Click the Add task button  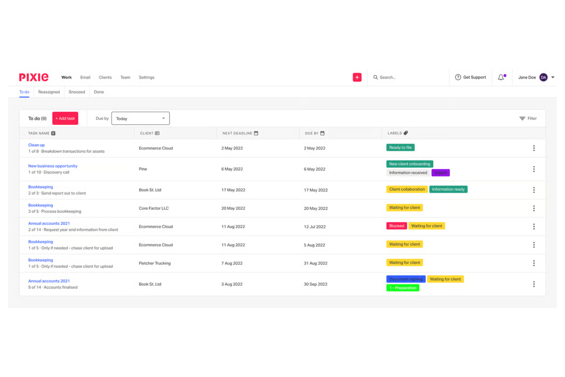click(65, 118)
